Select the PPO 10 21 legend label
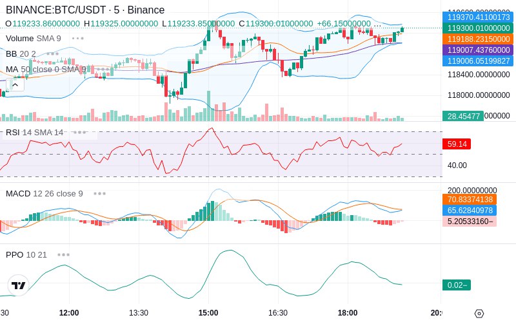This screenshot has height=322, width=516. point(26,254)
